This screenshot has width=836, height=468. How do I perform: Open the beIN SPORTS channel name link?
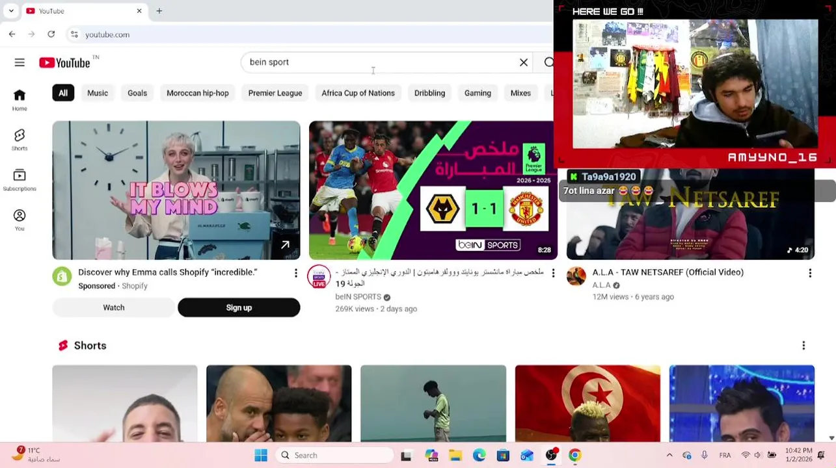click(x=358, y=297)
